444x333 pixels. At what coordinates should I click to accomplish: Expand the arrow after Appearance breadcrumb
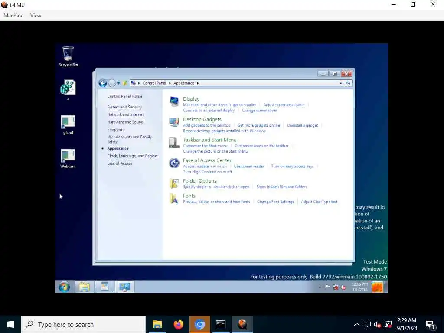pyautogui.click(x=198, y=83)
